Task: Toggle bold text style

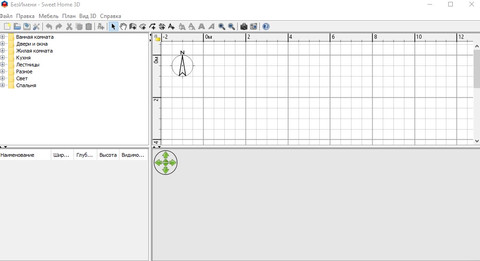Action: (201, 27)
